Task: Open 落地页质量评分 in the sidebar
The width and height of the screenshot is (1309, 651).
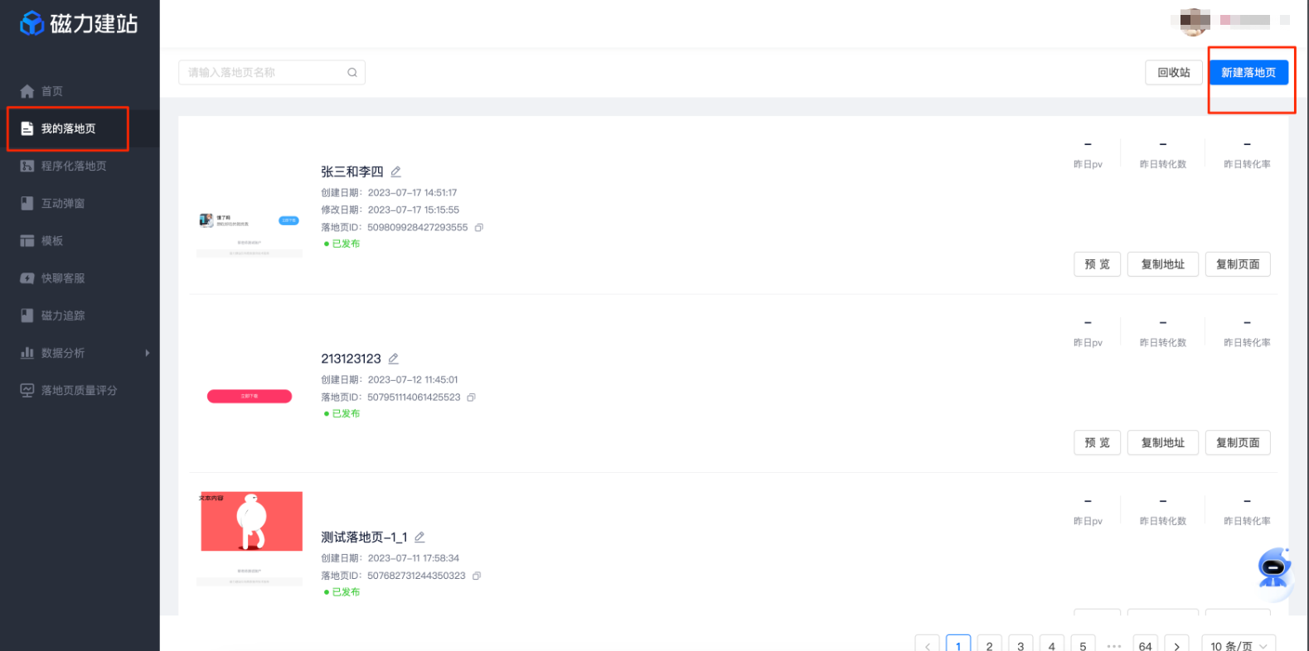Action: (79, 390)
